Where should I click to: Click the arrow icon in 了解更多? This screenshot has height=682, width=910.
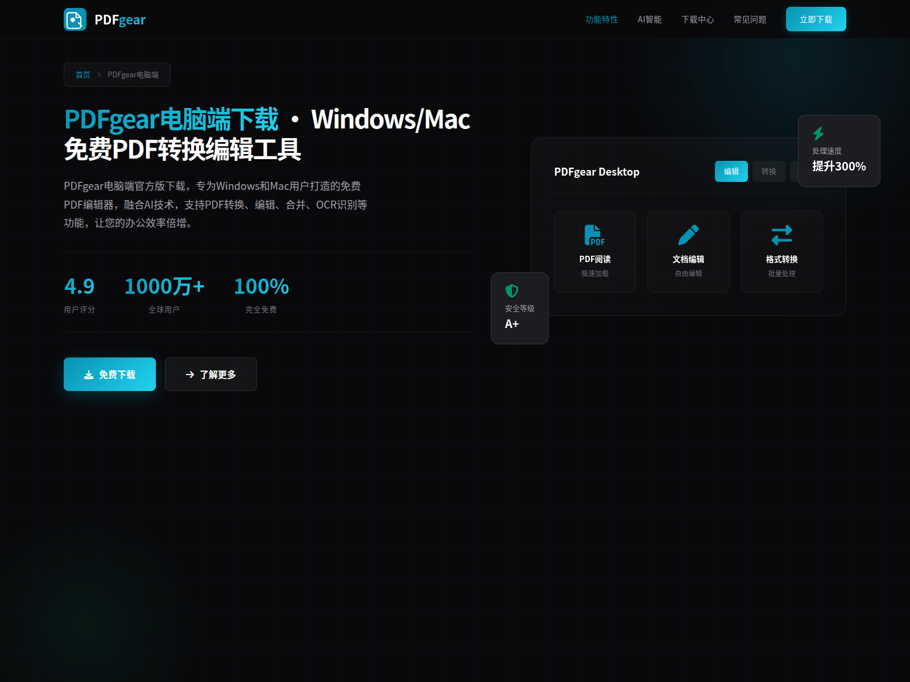coord(190,375)
